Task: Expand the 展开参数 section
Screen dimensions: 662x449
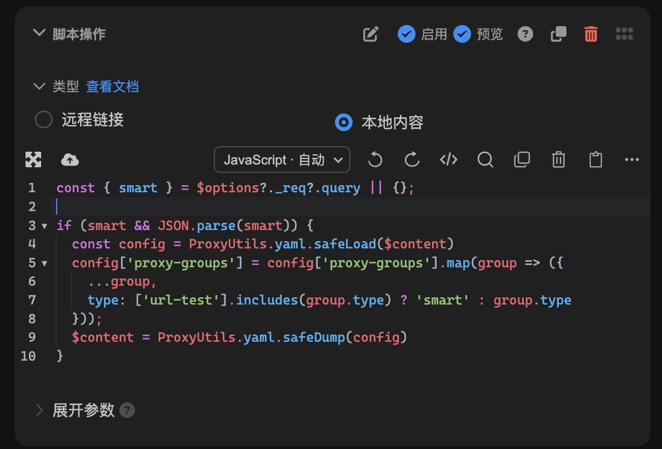Action: (39, 410)
